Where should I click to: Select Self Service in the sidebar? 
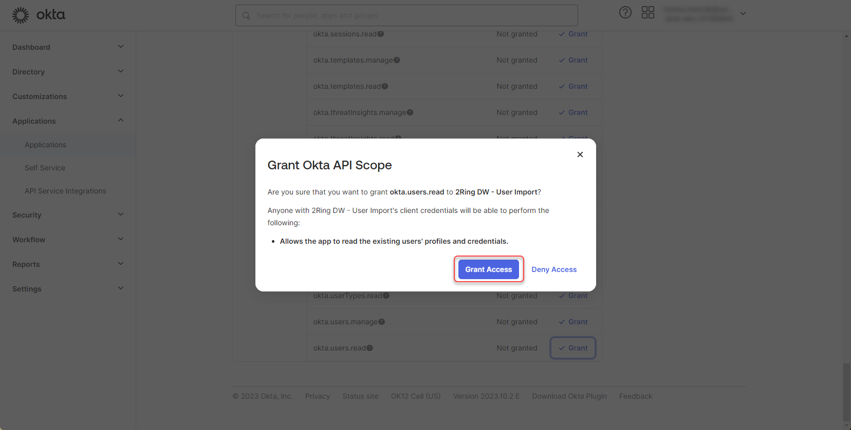(45, 168)
